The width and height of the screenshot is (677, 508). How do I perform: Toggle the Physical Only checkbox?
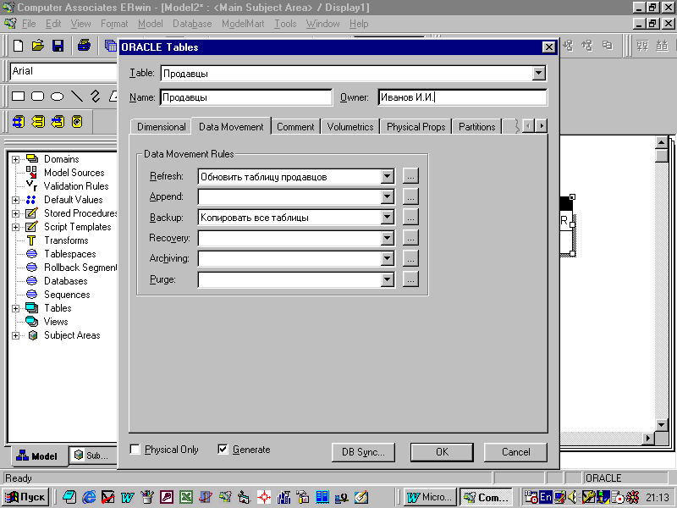[135, 450]
